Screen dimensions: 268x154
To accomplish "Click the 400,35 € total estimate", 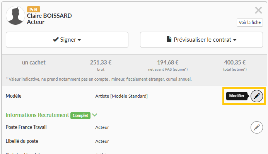I will pos(235,63).
